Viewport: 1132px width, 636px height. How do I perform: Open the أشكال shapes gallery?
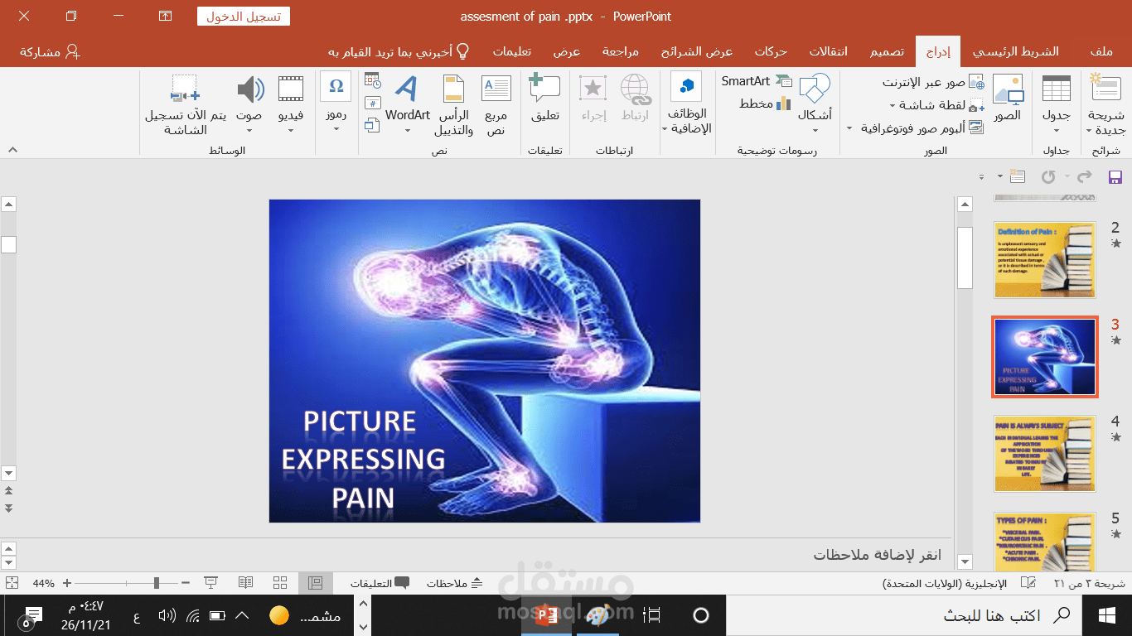(815, 104)
